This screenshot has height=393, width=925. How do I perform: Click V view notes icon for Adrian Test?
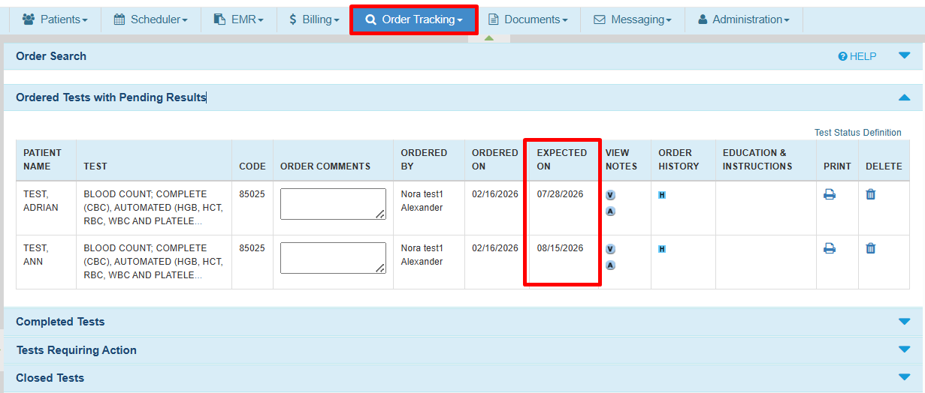(610, 195)
